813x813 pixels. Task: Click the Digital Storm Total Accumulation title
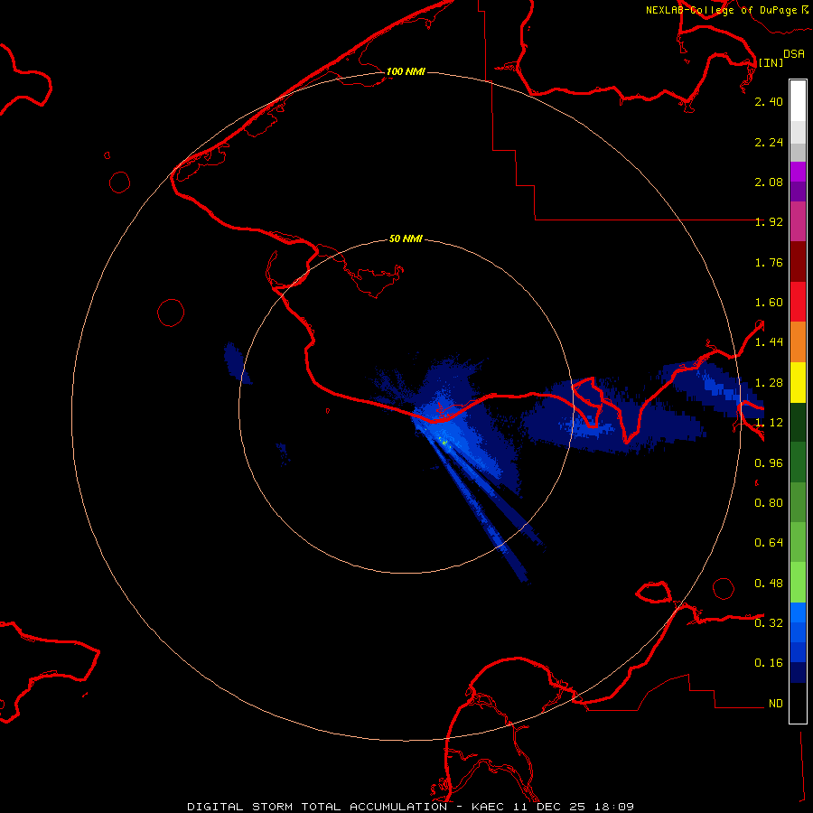[x=317, y=807]
